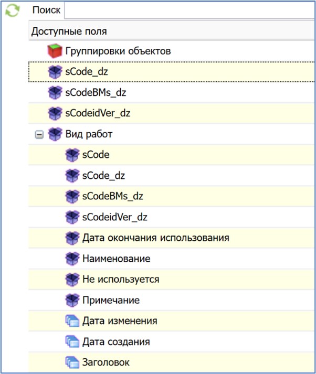Select the Группировки объектов item

pyautogui.click(x=118, y=51)
